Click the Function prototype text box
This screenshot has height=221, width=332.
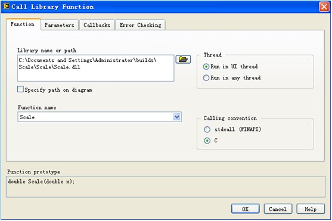(x=166, y=186)
